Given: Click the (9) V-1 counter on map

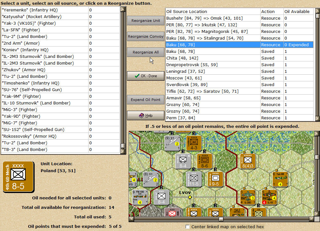Looking at the screenshot, I should tap(172, 143).
